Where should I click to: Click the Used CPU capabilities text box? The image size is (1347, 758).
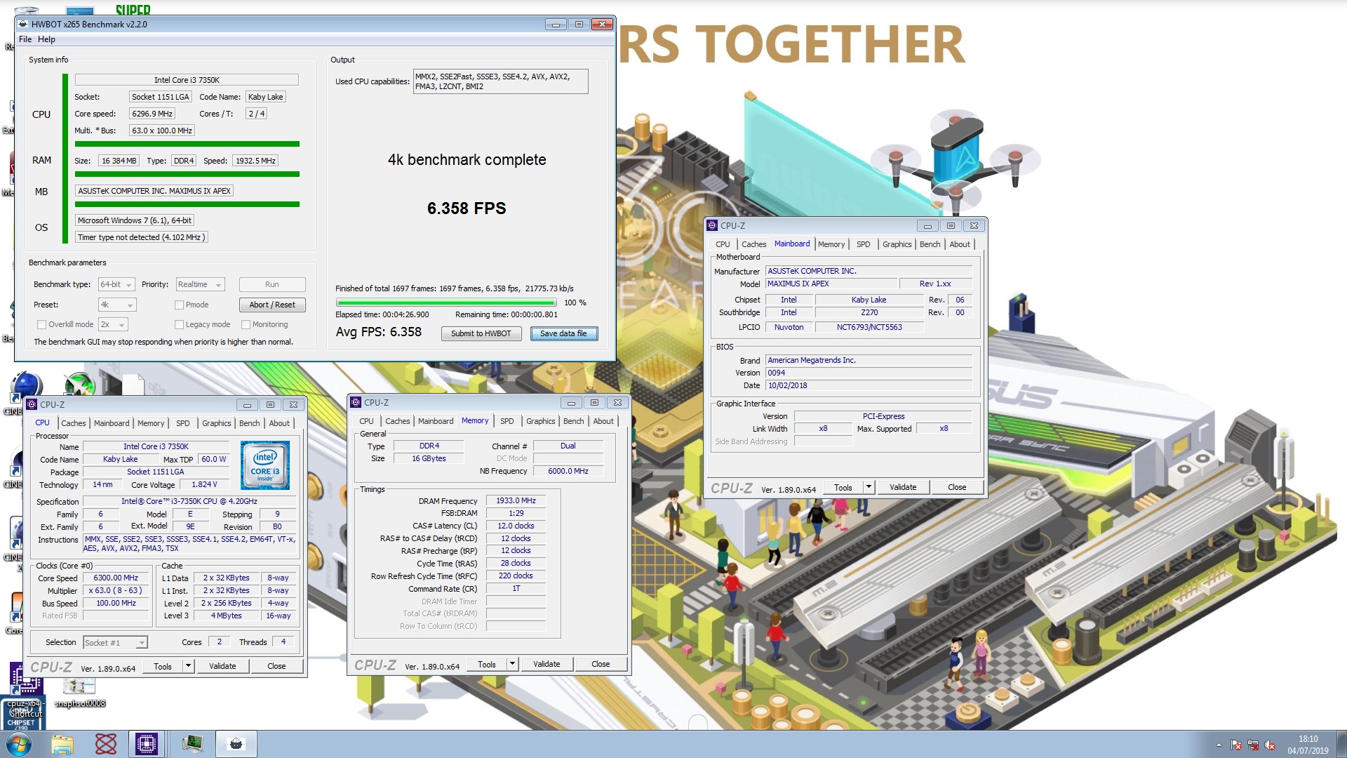(500, 81)
